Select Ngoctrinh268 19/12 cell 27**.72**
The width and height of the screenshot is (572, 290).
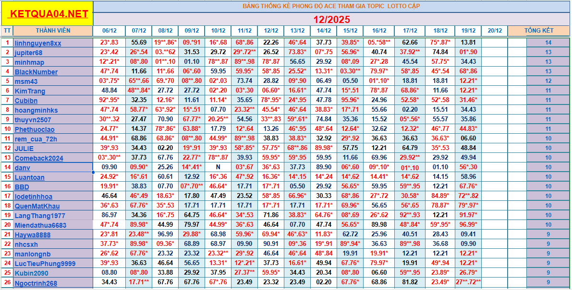click(468, 282)
